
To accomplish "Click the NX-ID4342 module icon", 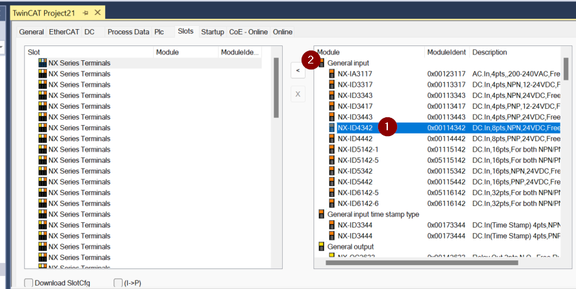I will pos(331,128).
